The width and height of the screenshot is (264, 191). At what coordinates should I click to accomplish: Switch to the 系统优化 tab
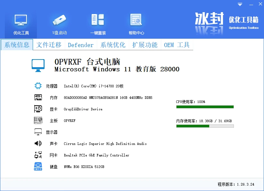113,45
